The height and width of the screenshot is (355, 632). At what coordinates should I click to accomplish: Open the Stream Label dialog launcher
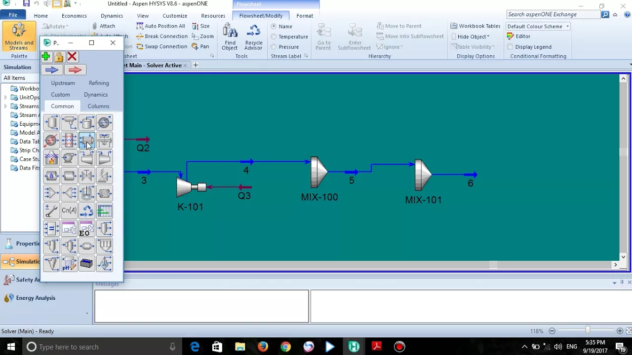pyautogui.click(x=306, y=56)
